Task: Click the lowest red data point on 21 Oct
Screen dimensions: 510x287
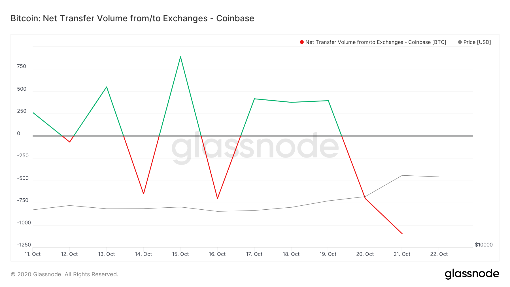Action: (402, 233)
